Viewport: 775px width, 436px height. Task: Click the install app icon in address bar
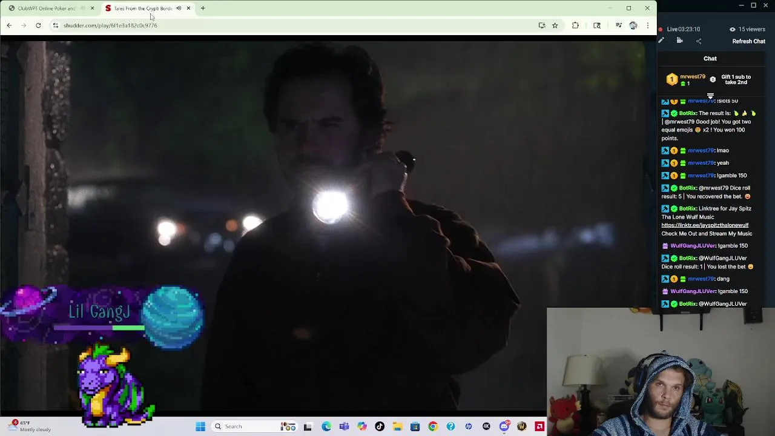[541, 25]
